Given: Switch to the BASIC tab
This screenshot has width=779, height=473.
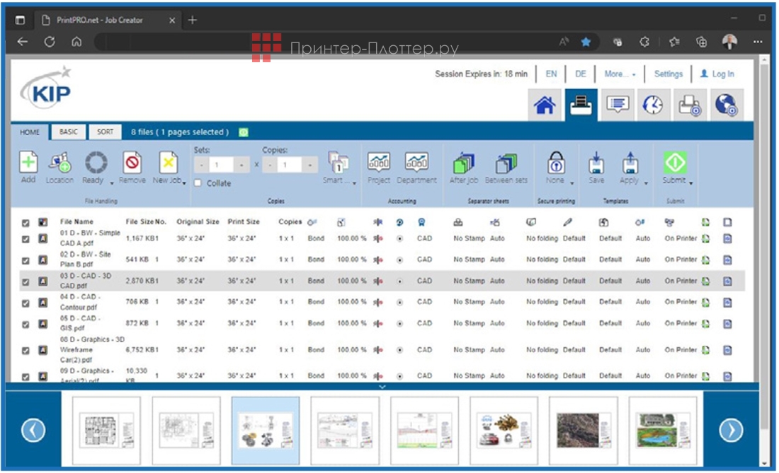Looking at the screenshot, I should tap(67, 131).
